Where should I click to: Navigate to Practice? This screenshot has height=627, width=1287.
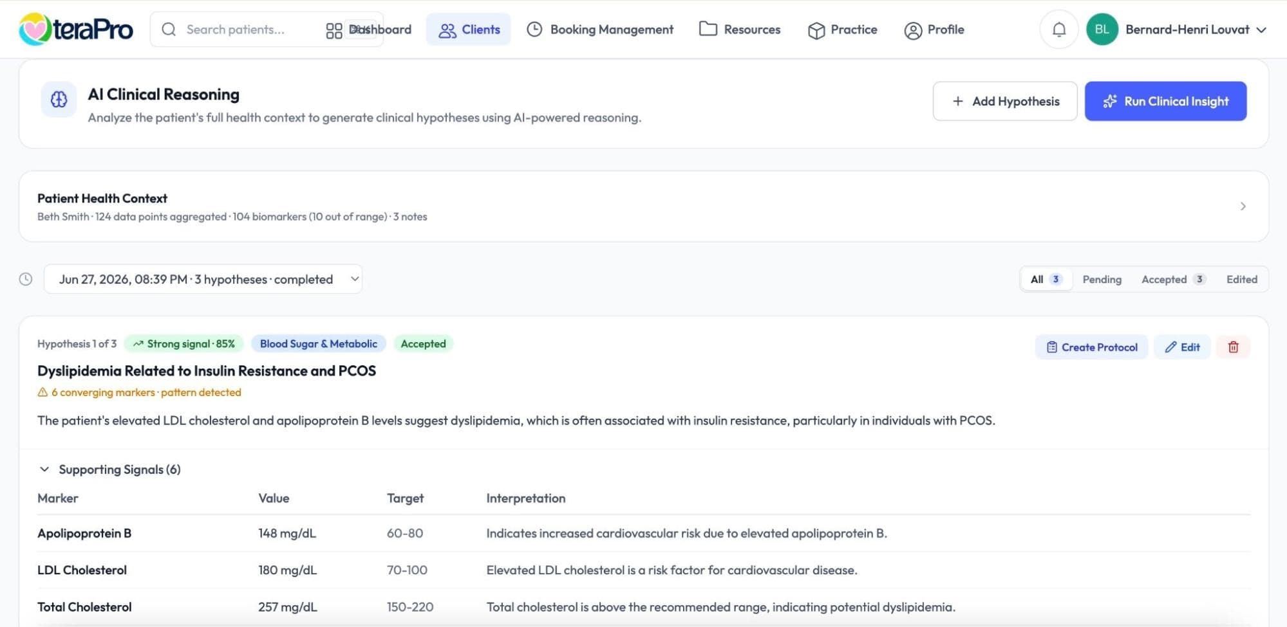coord(842,30)
